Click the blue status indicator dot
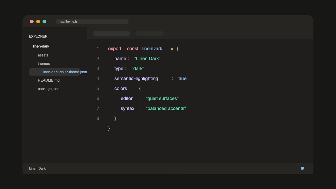Viewport: 336px width, 189px height. [x=302, y=168]
